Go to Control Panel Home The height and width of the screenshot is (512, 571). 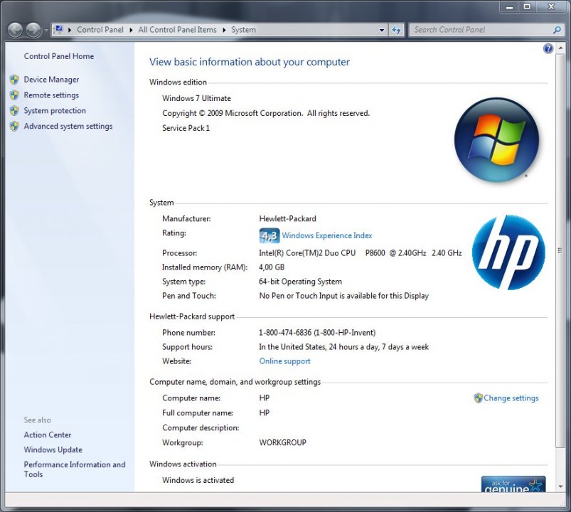click(x=59, y=56)
